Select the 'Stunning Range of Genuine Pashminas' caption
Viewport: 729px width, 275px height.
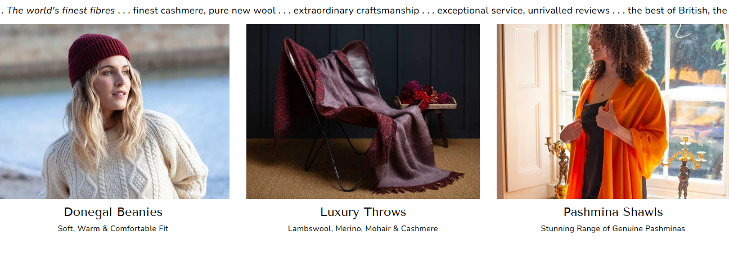click(613, 229)
